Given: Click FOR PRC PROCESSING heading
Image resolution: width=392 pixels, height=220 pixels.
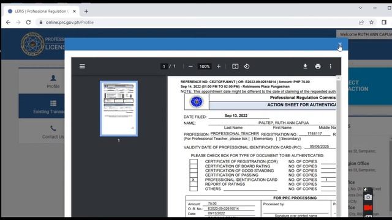Looking at the screenshot, I should click(295, 198).
